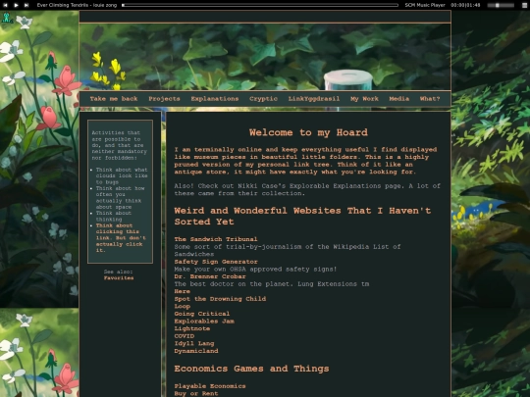The image size is (530, 397).
Task: Click the text 'Make your own OHSA approved safety signs!'
Action: 255,269
